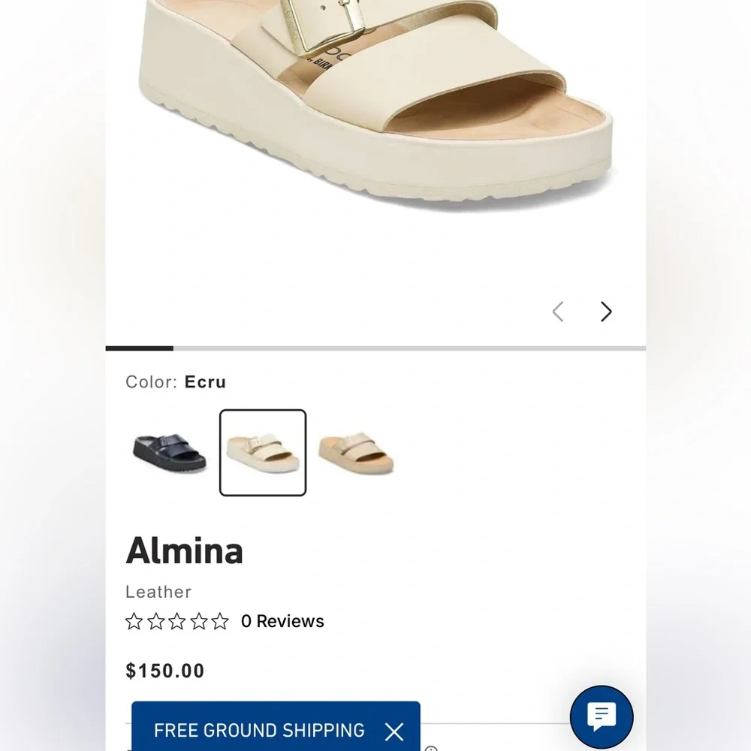
Task: Go back to the previous product image
Action: 558,311
